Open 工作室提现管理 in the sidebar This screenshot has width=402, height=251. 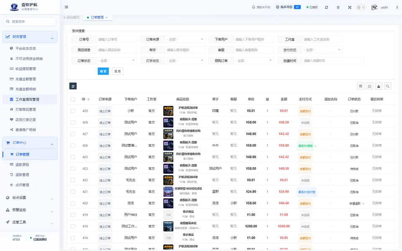click(x=30, y=100)
